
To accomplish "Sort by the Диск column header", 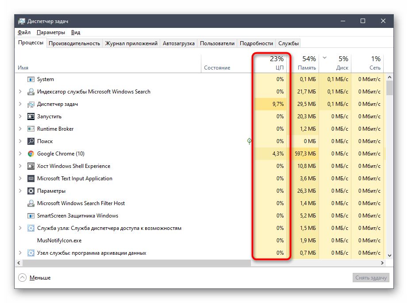I will tap(335, 63).
